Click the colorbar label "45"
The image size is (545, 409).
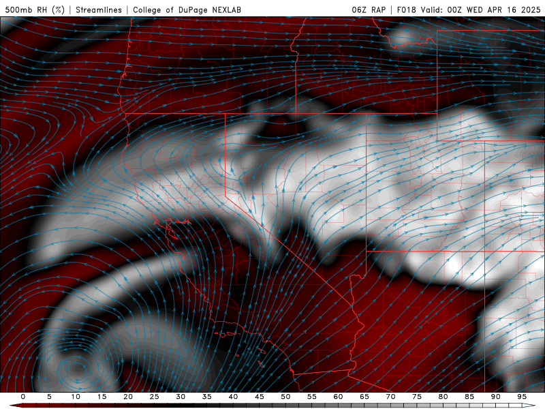[x=260, y=397]
